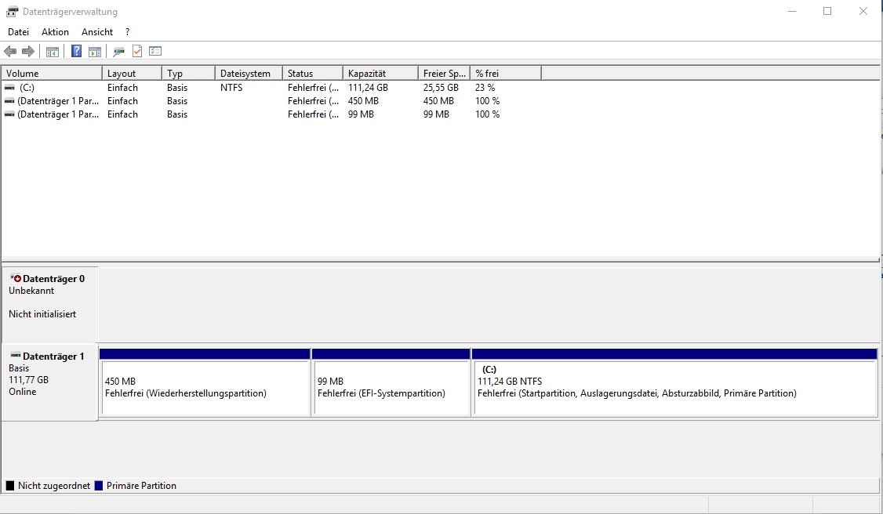The image size is (883, 514).
Task: Click the 25,55 GB free space cell
Action: tap(441, 88)
